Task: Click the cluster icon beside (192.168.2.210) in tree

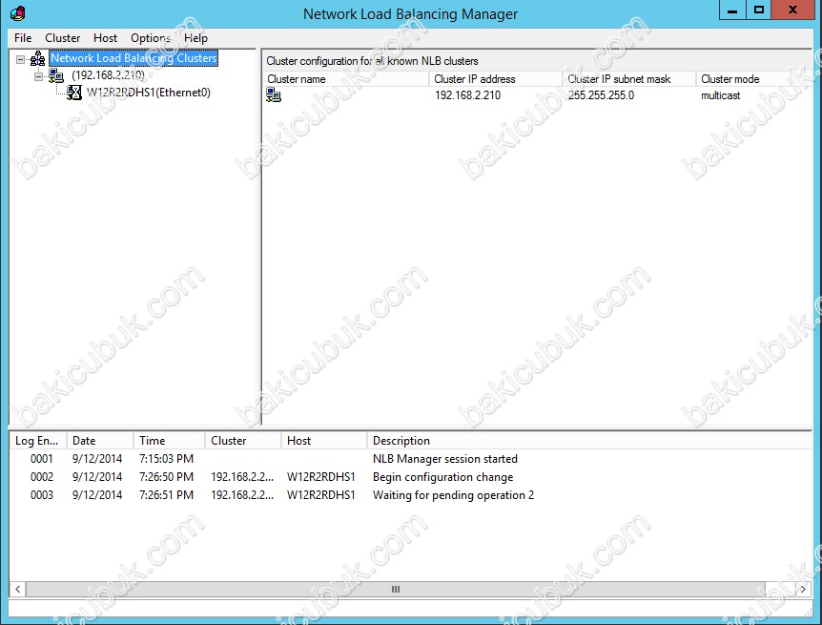Action: (56, 75)
